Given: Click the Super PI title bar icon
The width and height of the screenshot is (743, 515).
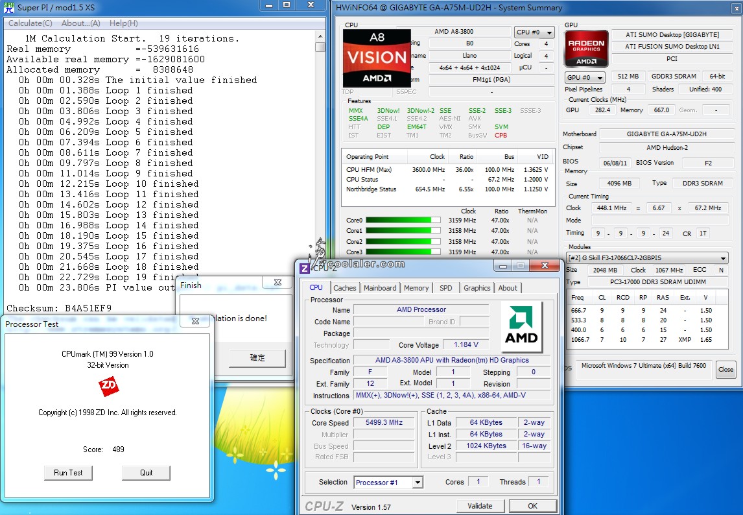Looking at the screenshot, I should [x=8, y=7].
